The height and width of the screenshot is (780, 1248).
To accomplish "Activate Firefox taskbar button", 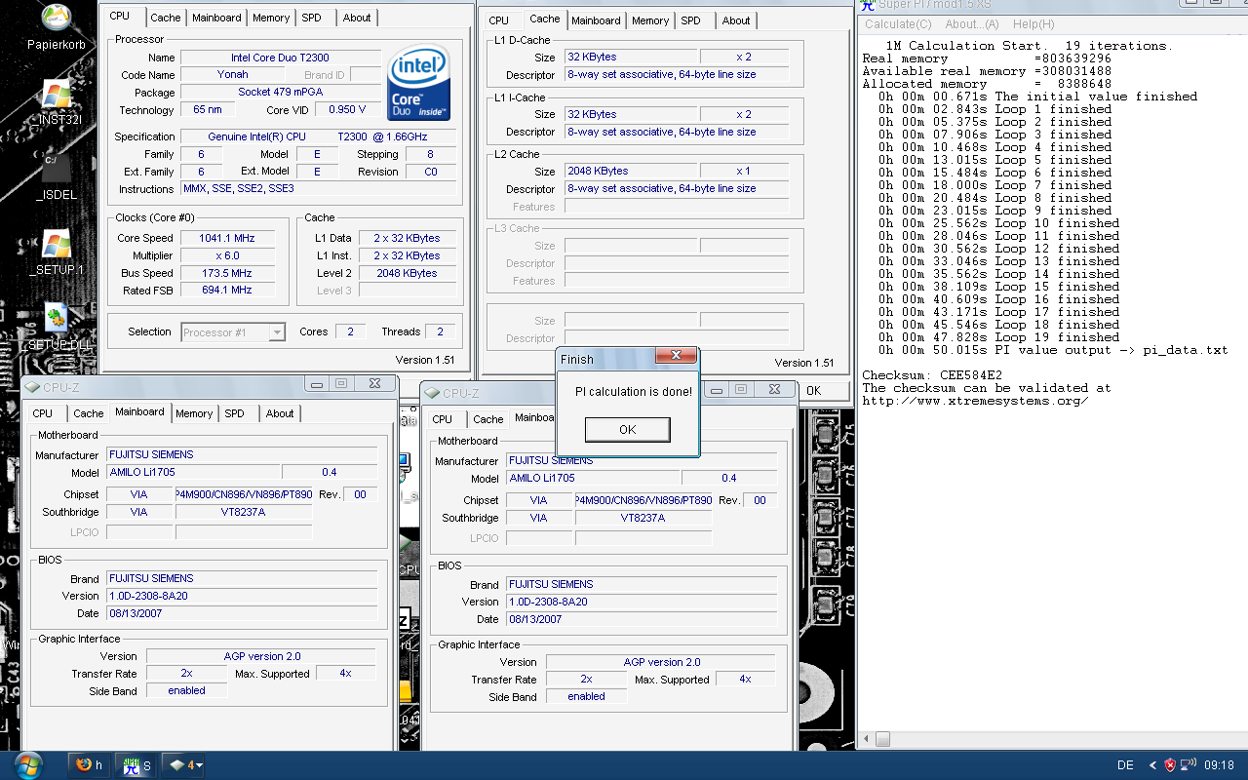I will pos(89,765).
